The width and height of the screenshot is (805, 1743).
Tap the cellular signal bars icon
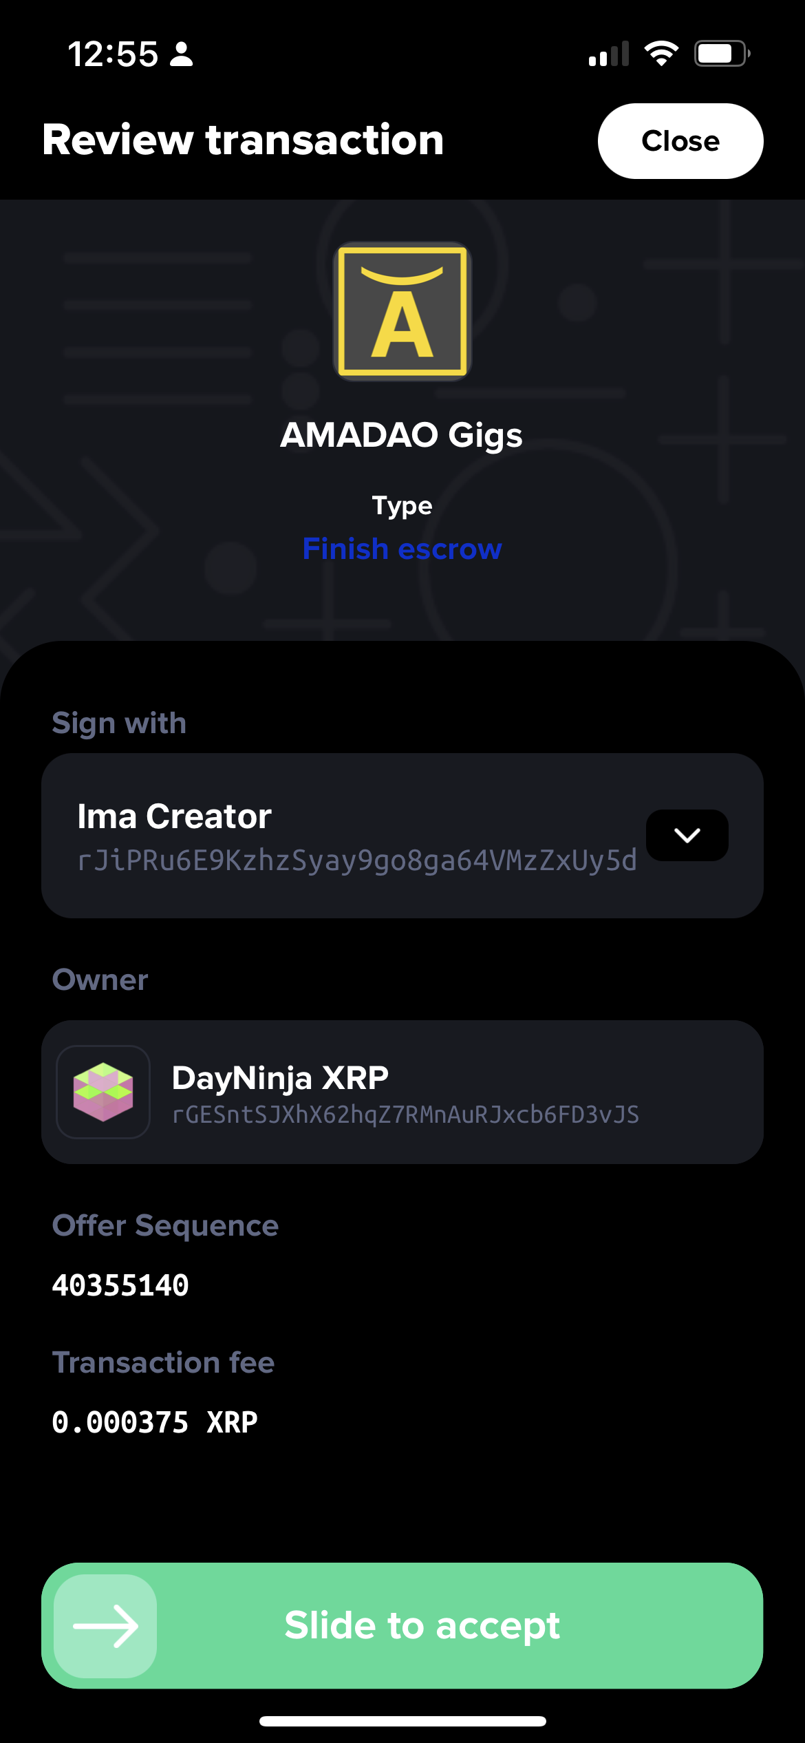(x=609, y=54)
